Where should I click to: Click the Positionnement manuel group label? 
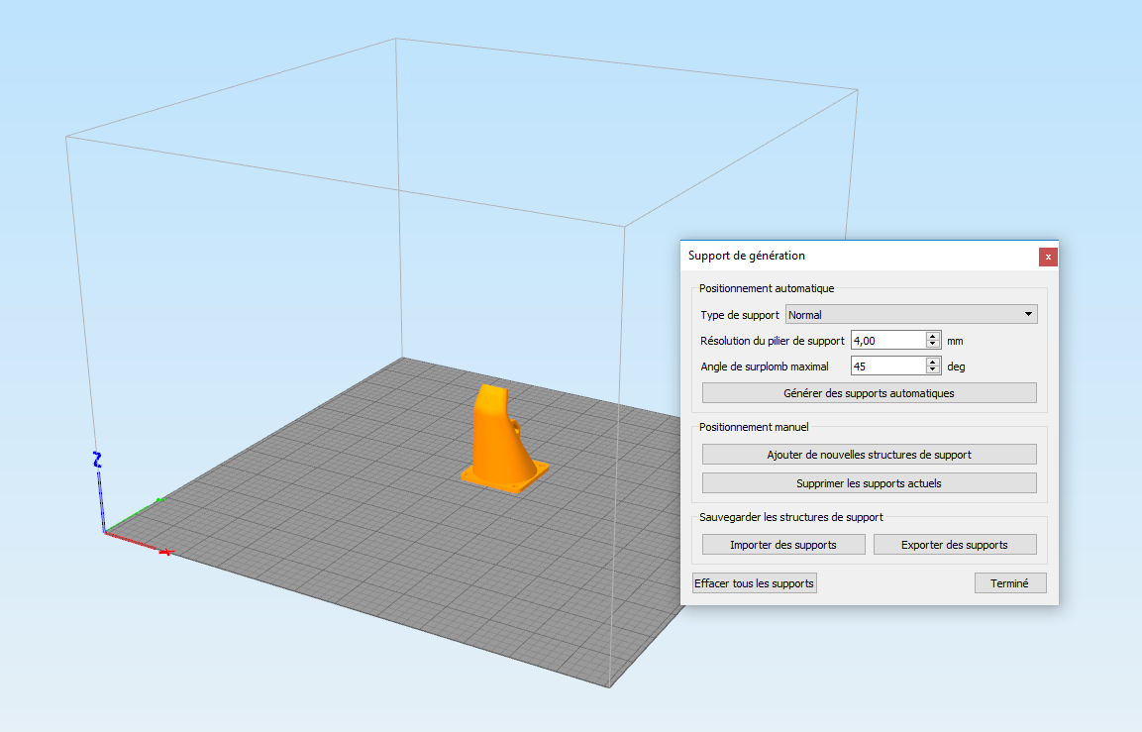tap(754, 427)
